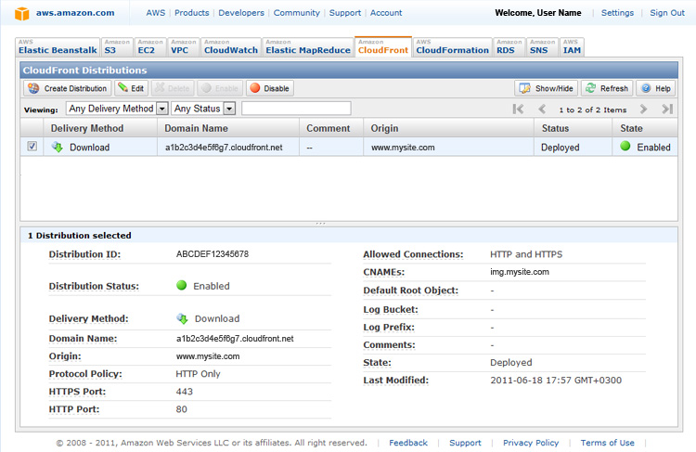This screenshot has height=452, width=696.
Task: Switch to the SNS tab
Action: click(543, 46)
